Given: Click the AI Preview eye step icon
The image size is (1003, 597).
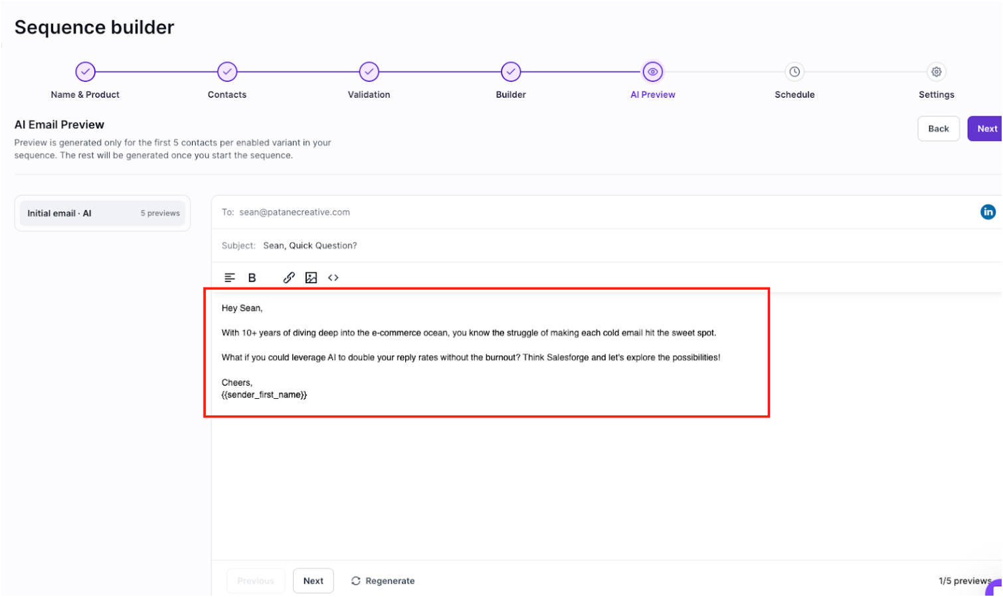Looking at the screenshot, I should coord(652,71).
